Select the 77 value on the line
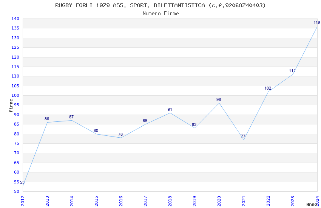The height and width of the screenshot is (208, 321). 243,136
